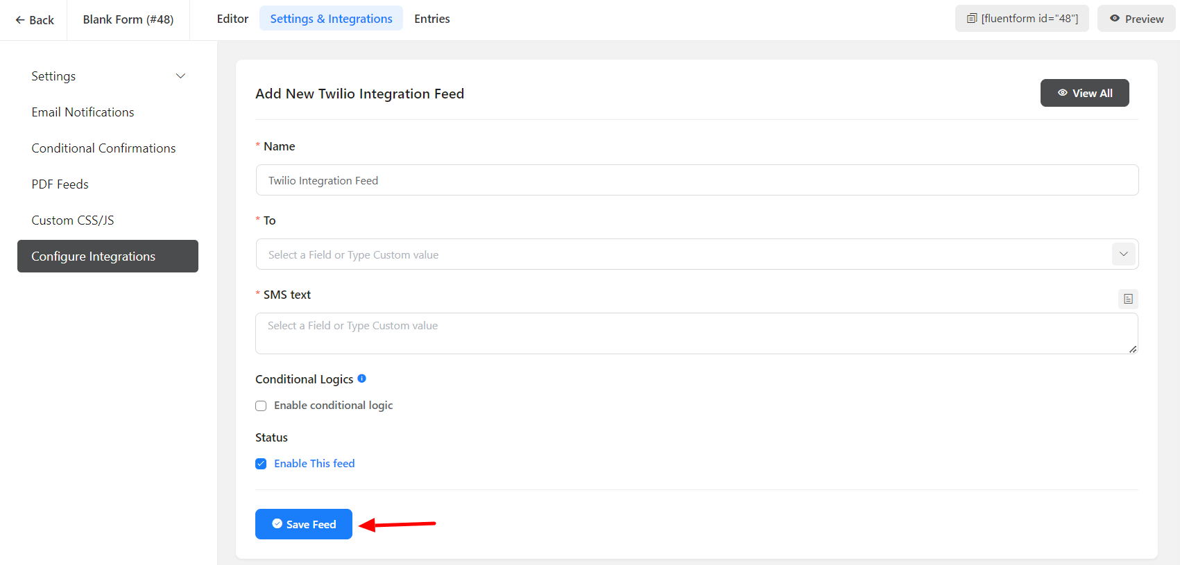Click the checkmark icon on Save Feed
This screenshot has height=565, width=1180.
point(277,524)
